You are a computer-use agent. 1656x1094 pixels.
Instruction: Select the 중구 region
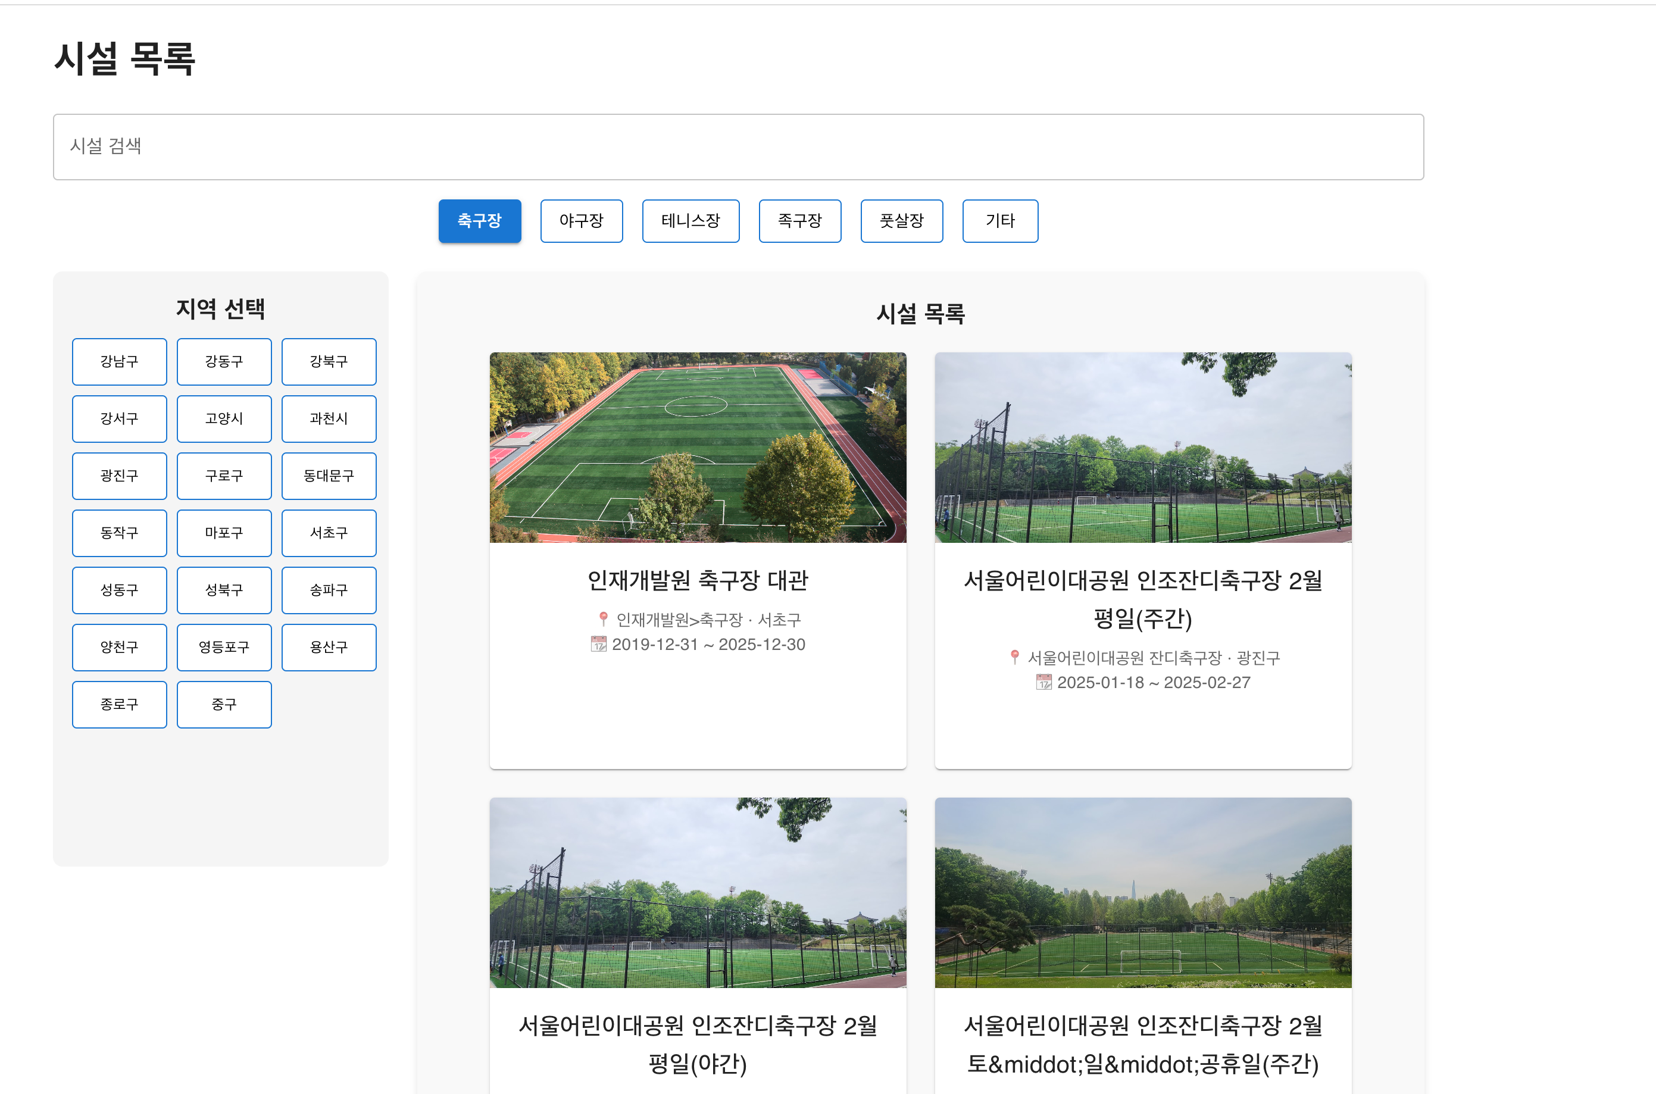coord(224,705)
